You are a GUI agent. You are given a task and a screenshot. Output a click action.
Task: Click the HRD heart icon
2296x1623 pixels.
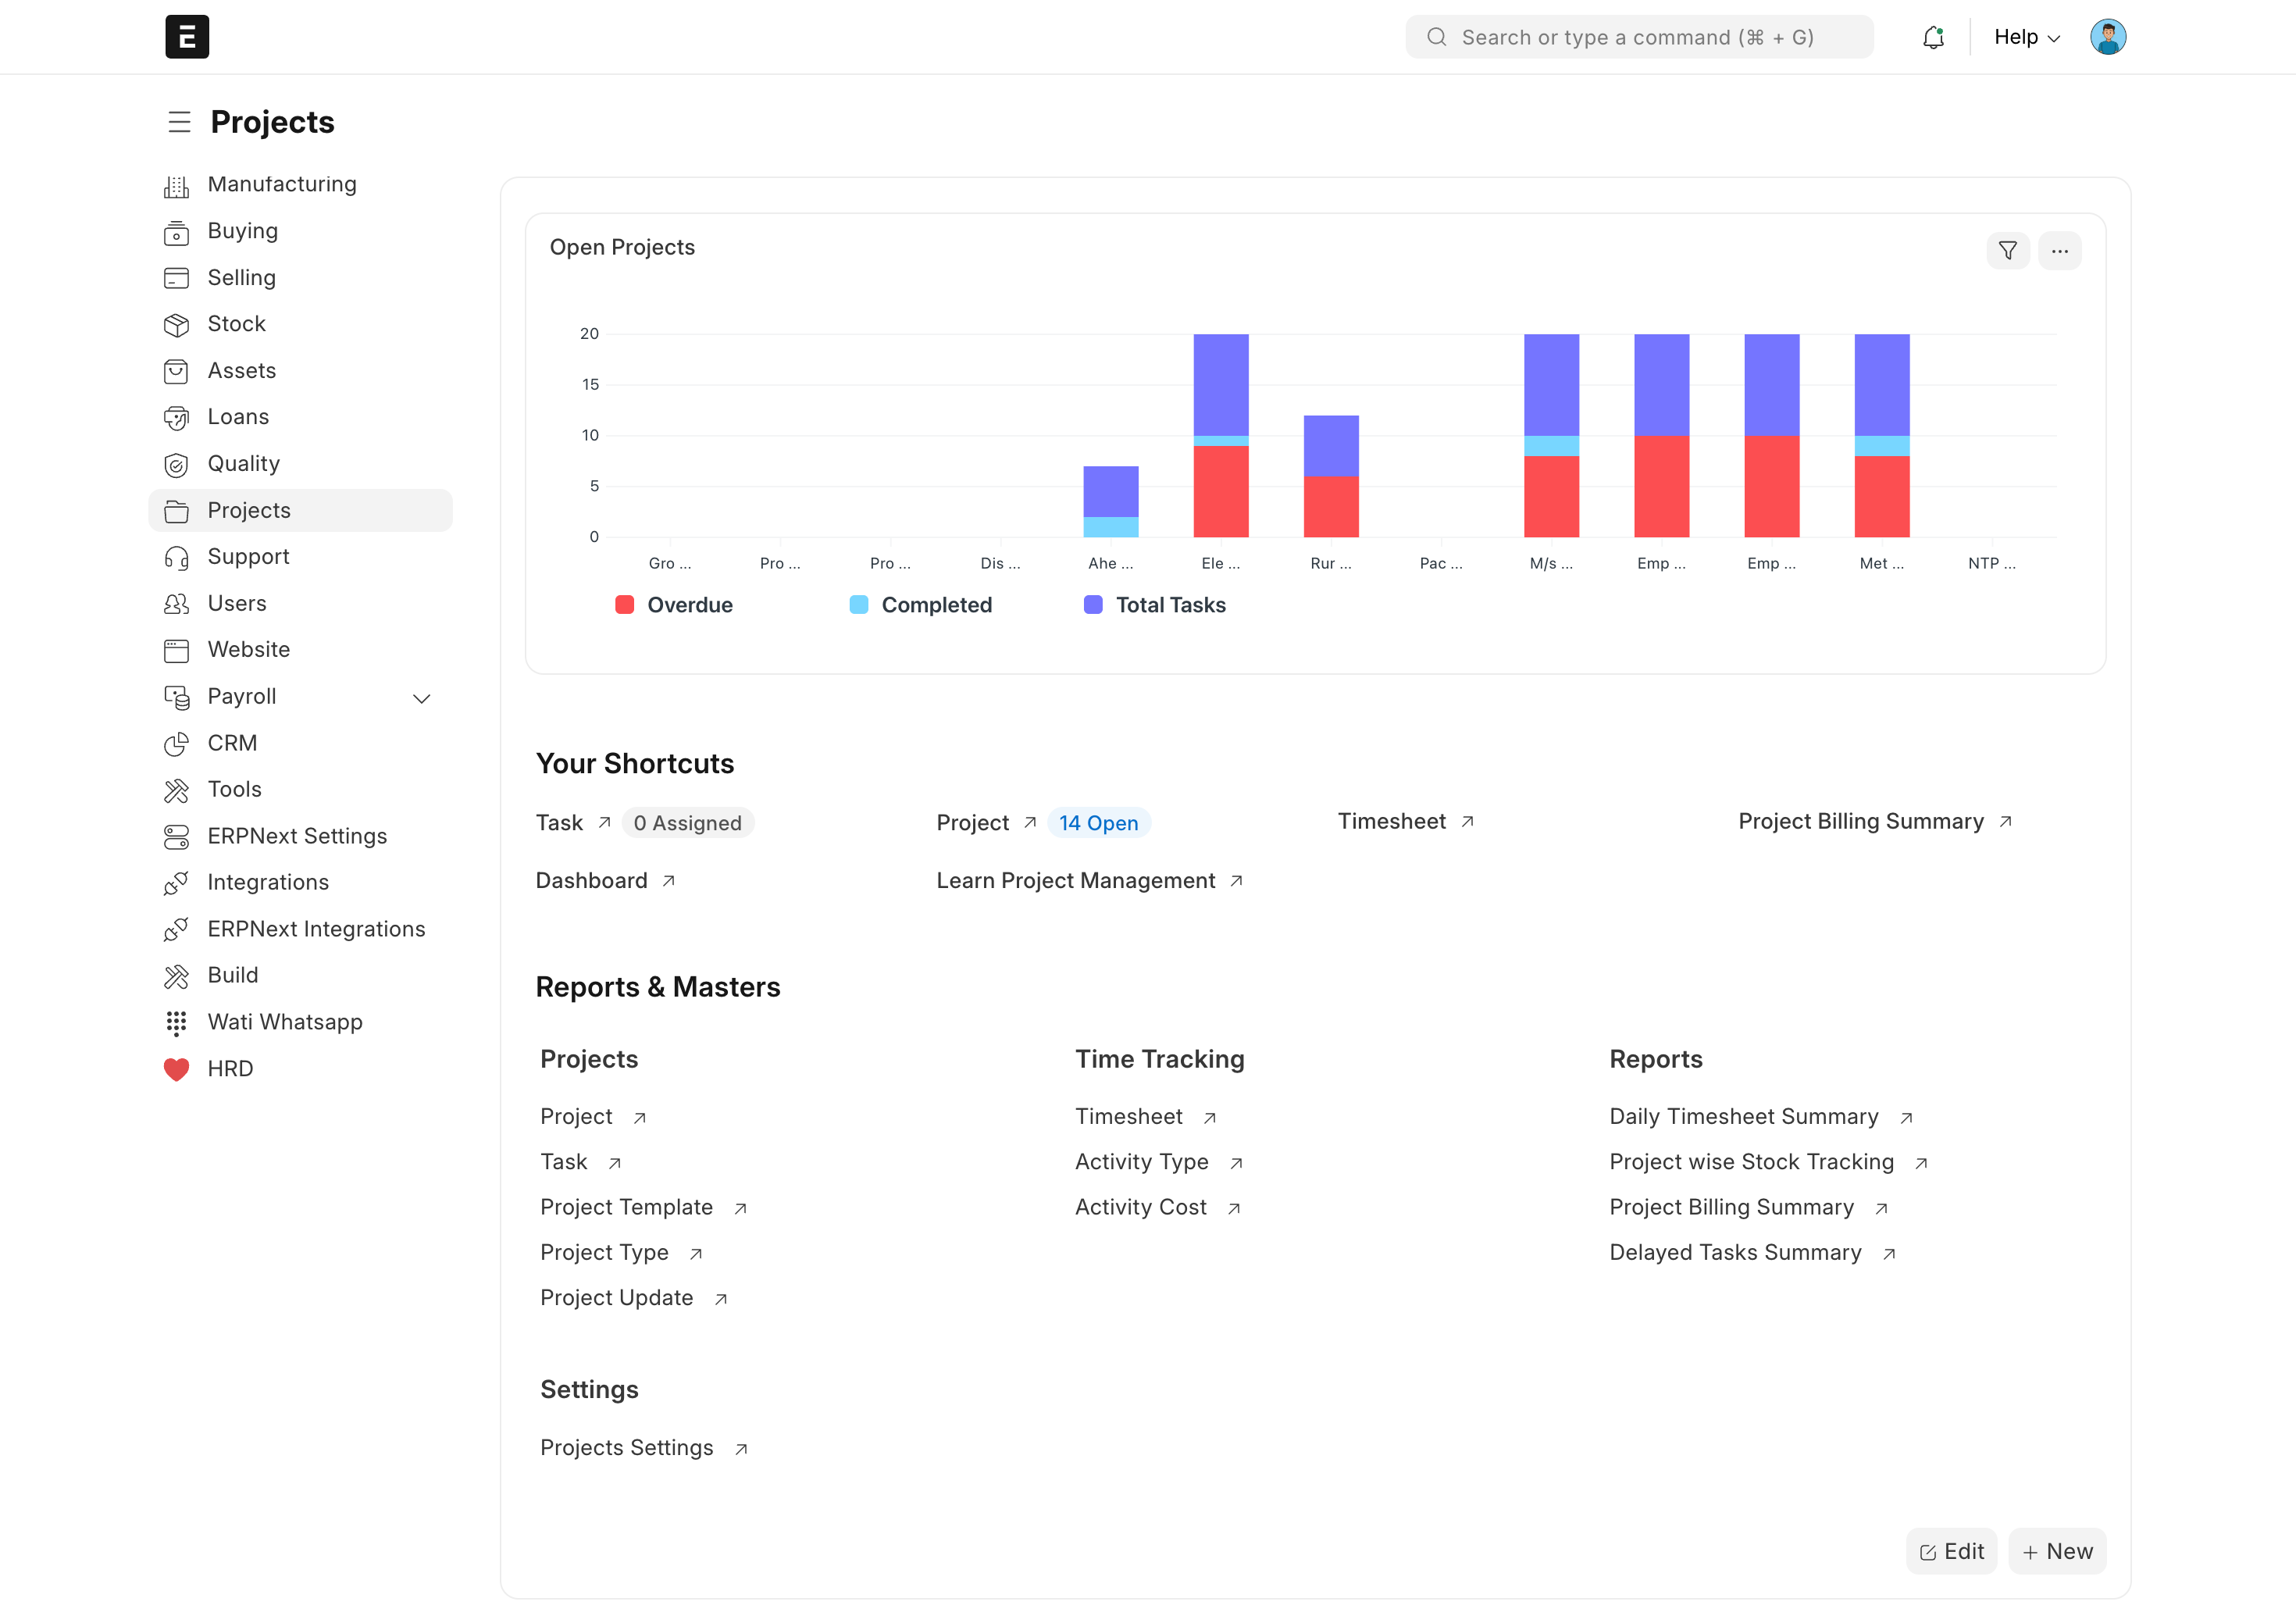176,1069
